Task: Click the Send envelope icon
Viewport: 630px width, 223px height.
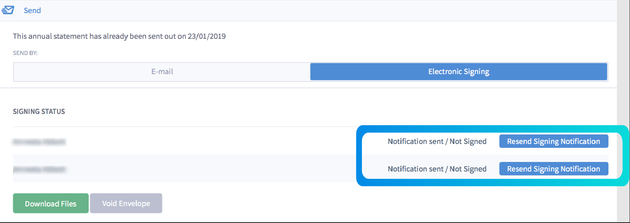Action: pyautogui.click(x=8, y=10)
